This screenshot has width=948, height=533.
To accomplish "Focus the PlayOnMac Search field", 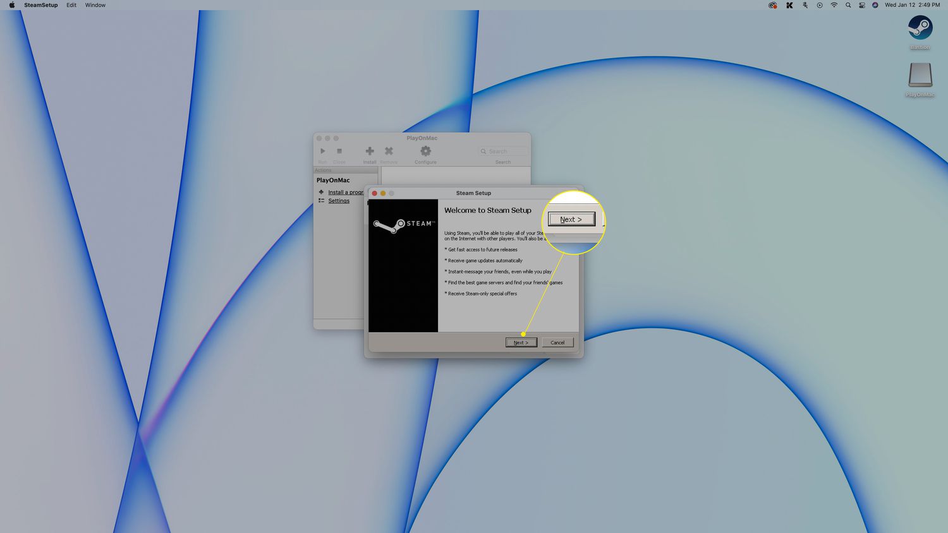I will pyautogui.click(x=505, y=152).
